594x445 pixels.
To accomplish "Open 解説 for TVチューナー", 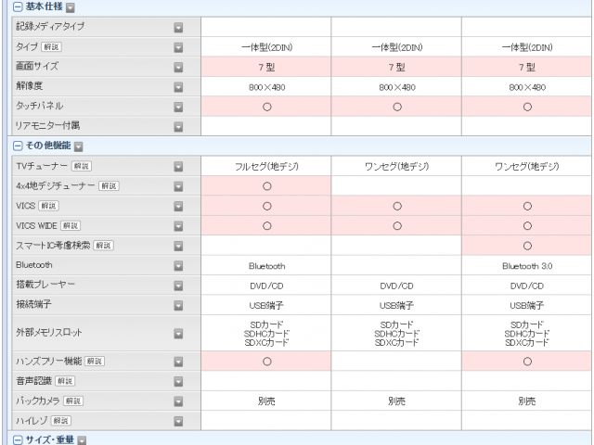I will click(82, 166).
